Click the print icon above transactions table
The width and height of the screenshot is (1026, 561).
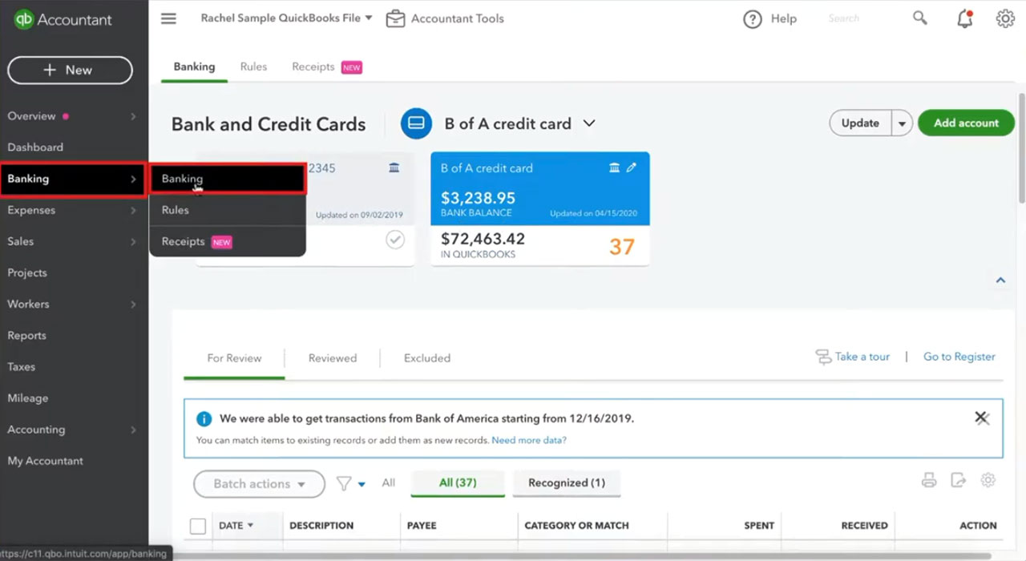pos(929,480)
